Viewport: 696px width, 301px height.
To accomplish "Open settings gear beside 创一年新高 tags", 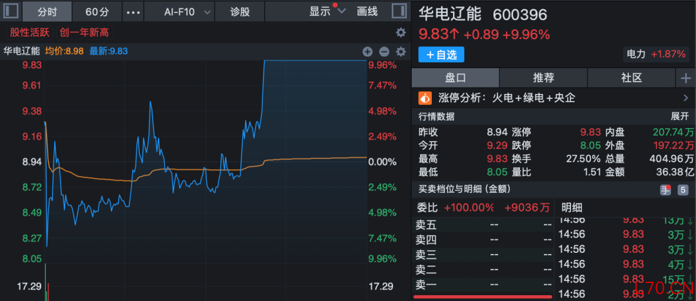I will click(x=401, y=32).
